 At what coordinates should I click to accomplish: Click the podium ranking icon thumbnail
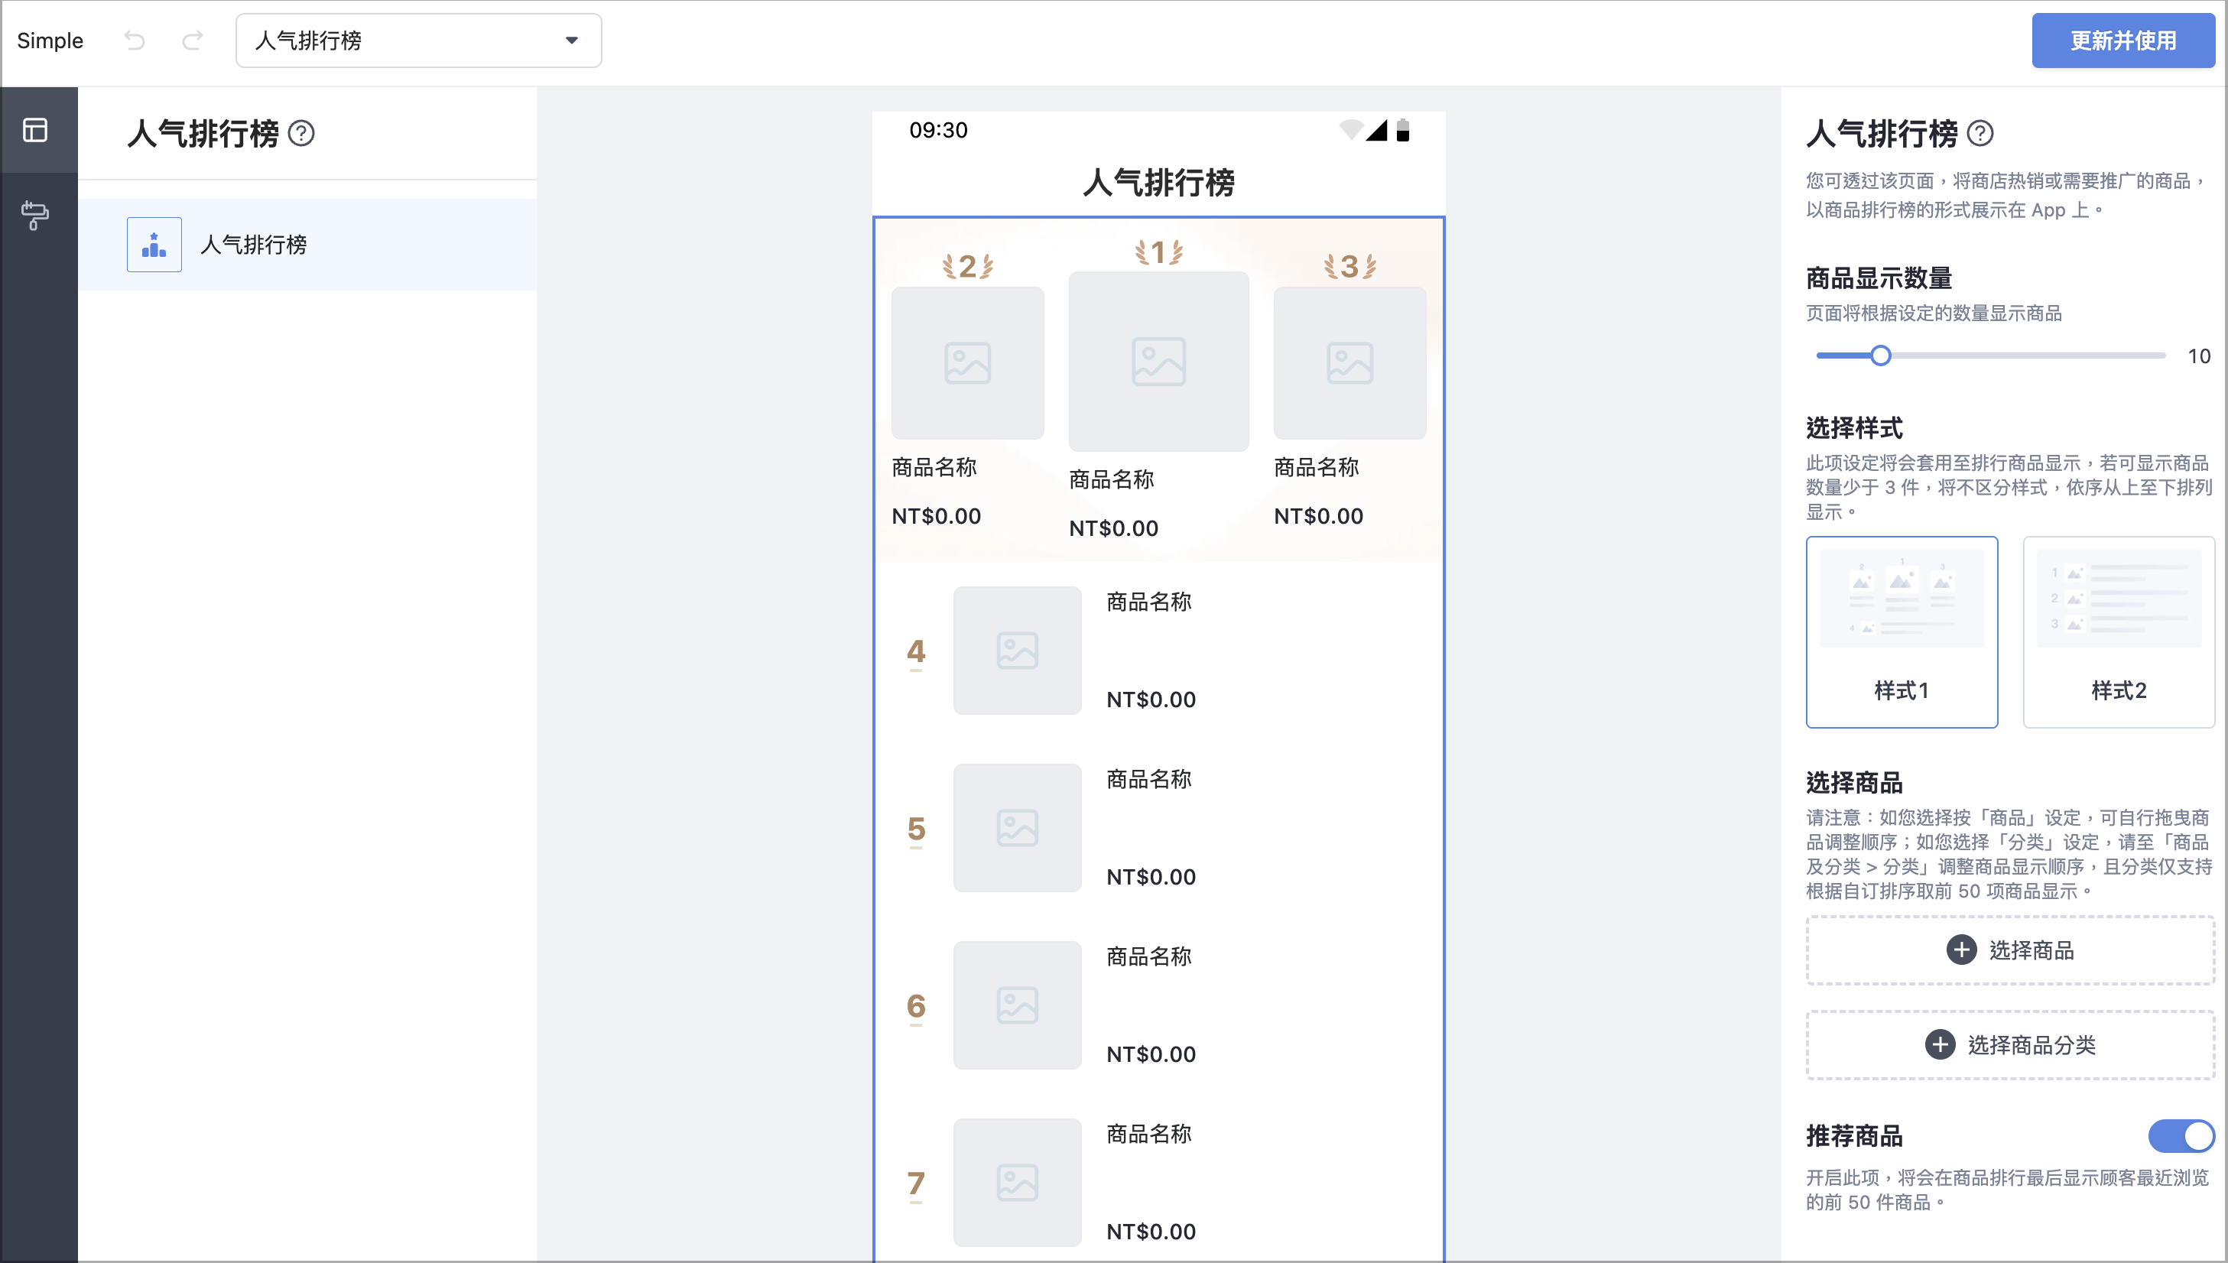point(154,245)
